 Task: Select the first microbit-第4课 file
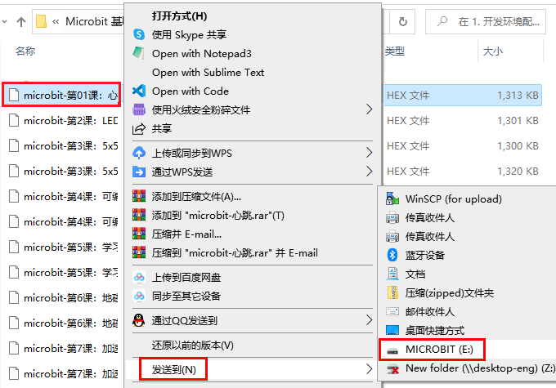click(63, 196)
